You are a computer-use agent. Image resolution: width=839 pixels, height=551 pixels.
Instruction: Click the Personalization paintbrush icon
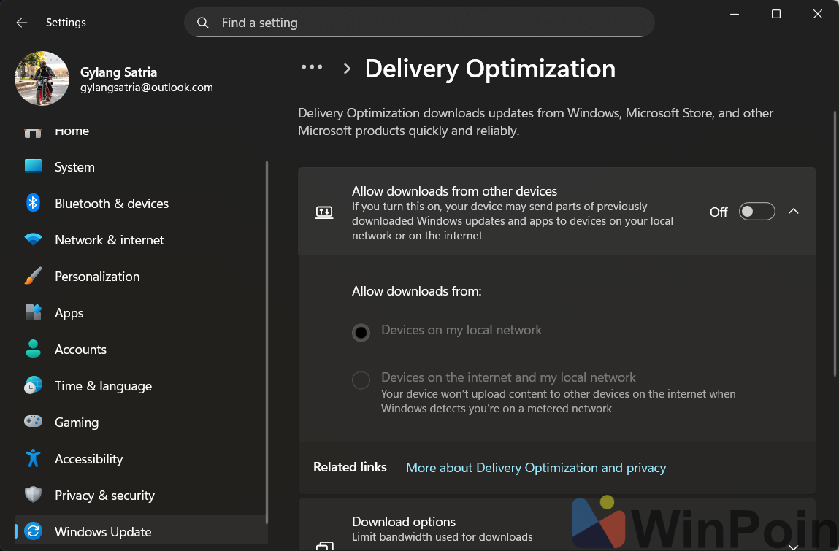point(33,276)
